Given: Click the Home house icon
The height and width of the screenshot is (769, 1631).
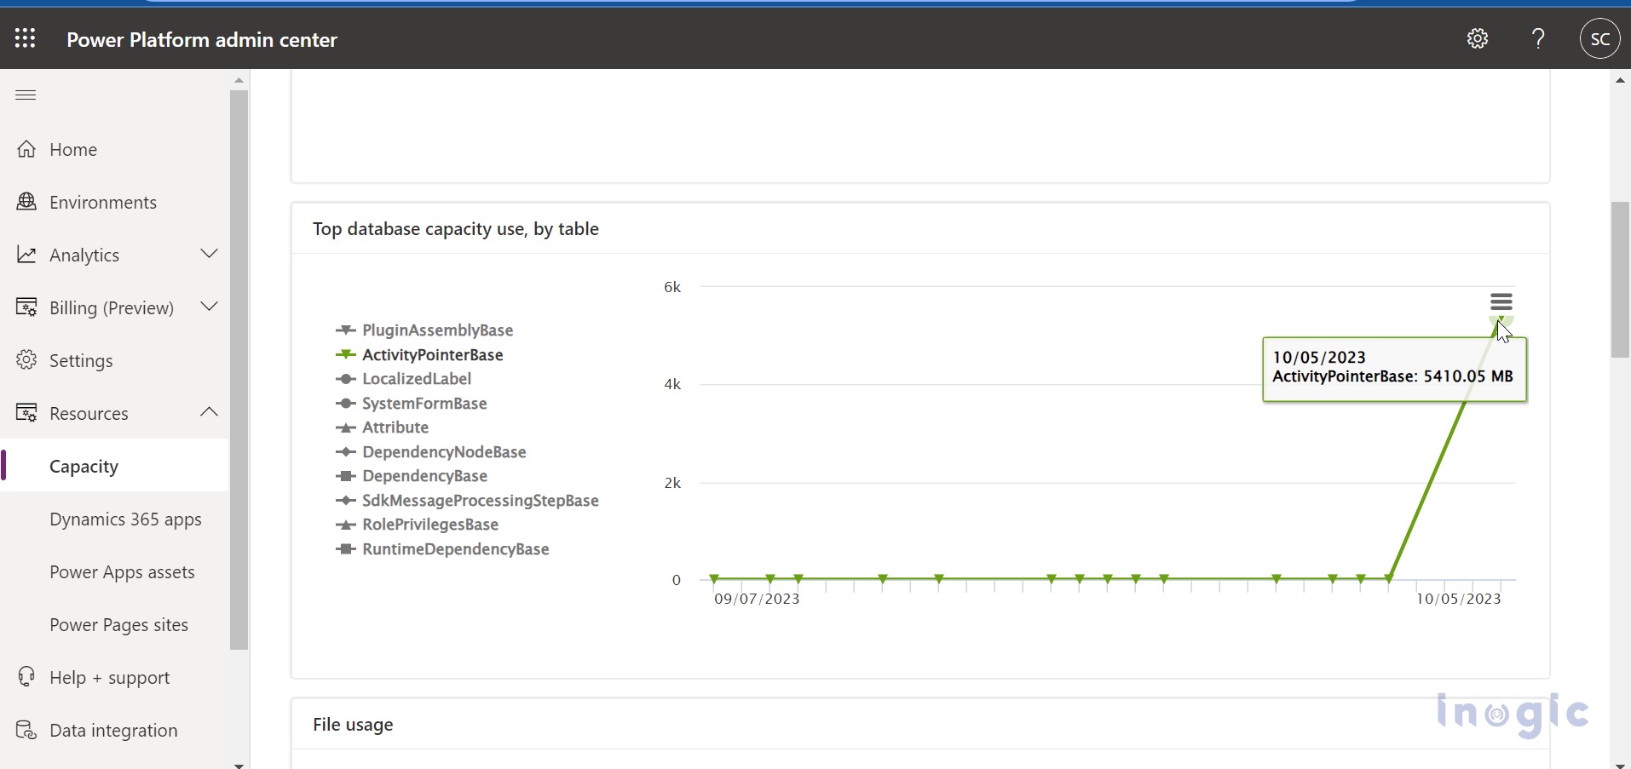Looking at the screenshot, I should (x=26, y=149).
